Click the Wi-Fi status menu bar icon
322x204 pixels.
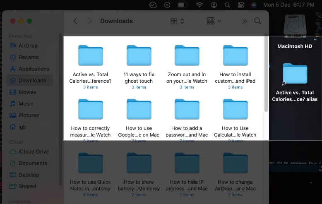[x=199, y=5]
